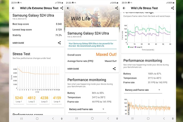Tap recent apps button on middle phone navigation bar
The width and height of the screenshot is (183, 122).
tap(77, 118)
